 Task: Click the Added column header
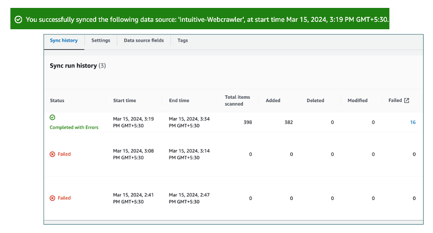pos(273,101)
